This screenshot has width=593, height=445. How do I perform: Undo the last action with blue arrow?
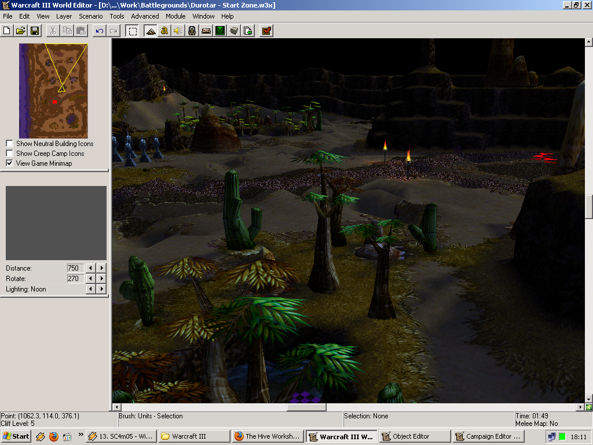tap(100, 31)
